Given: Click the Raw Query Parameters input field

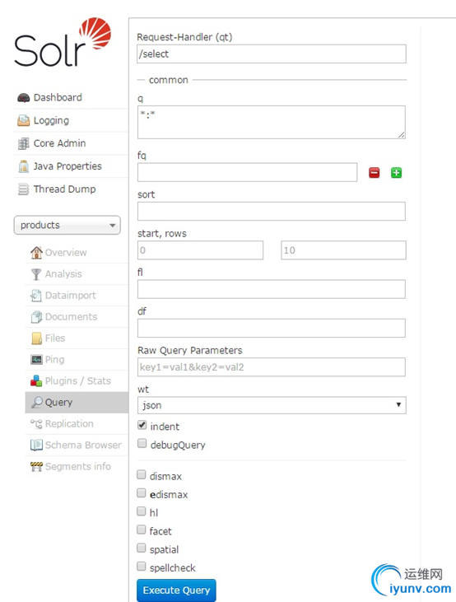Looking at the screenshot, I should 272,367.
